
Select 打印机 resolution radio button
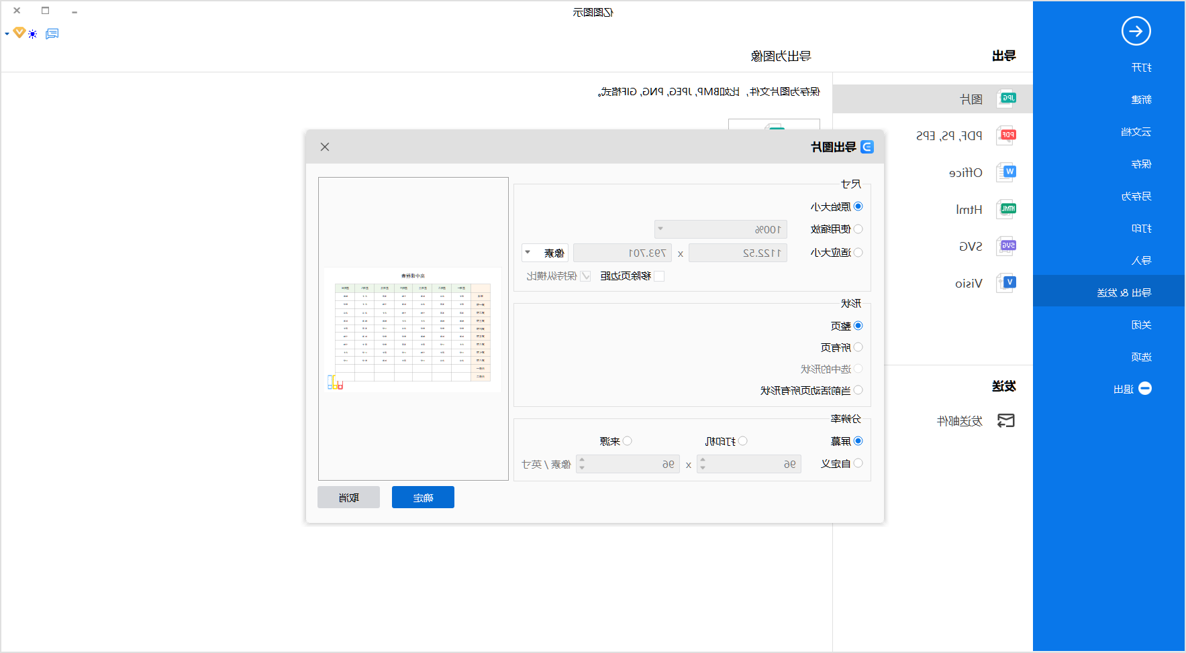point(742,441)
